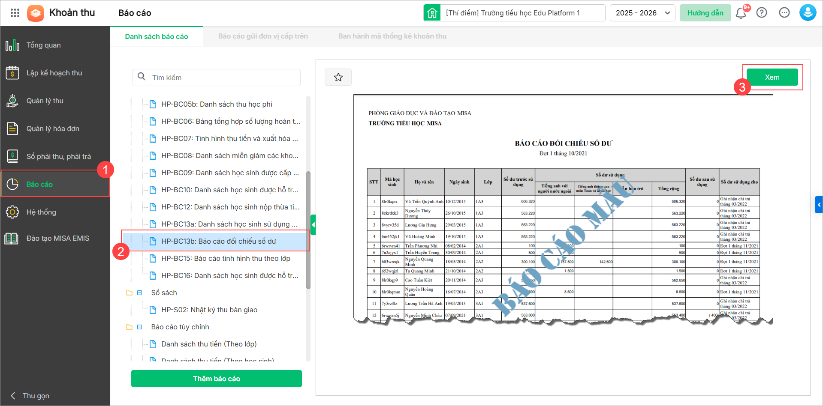Click file icon of HP-BC05b report

(153, 104)
